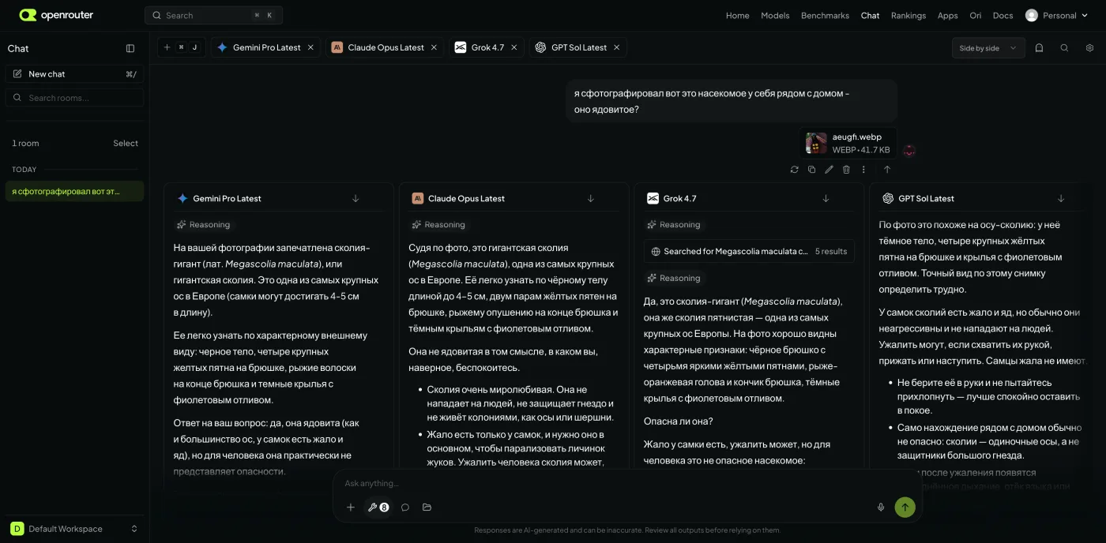Open the folder icon in input bar
Viewport: 1106px width, 543px height.
tap(427, 507)
